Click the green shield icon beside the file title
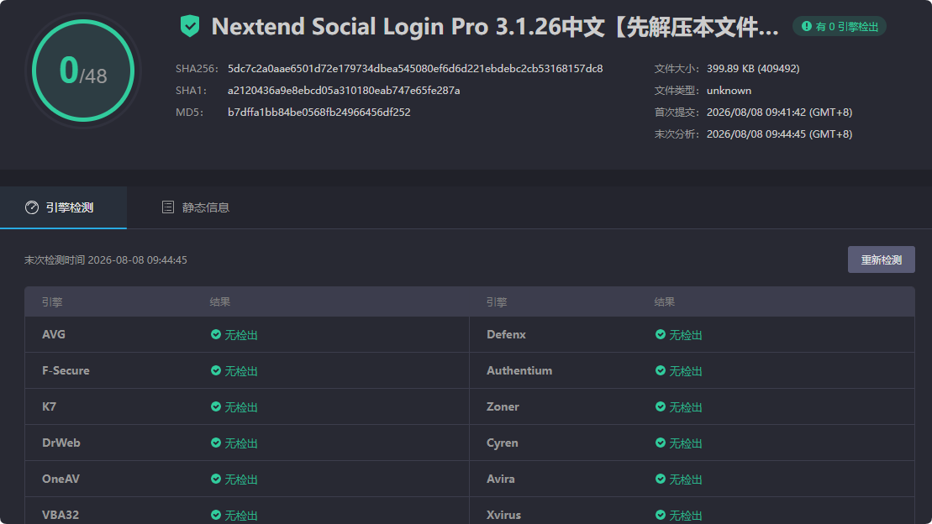Screen dimensions: 932x524 coord(190,26)
